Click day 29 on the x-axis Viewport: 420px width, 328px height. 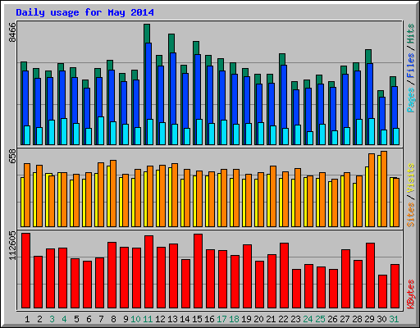pyautogui.click(x=369, y=319)
